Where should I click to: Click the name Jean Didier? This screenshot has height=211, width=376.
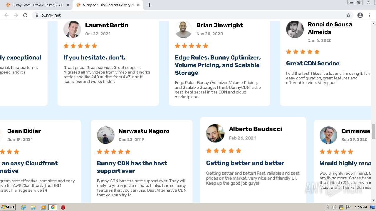tap(24, 131)
